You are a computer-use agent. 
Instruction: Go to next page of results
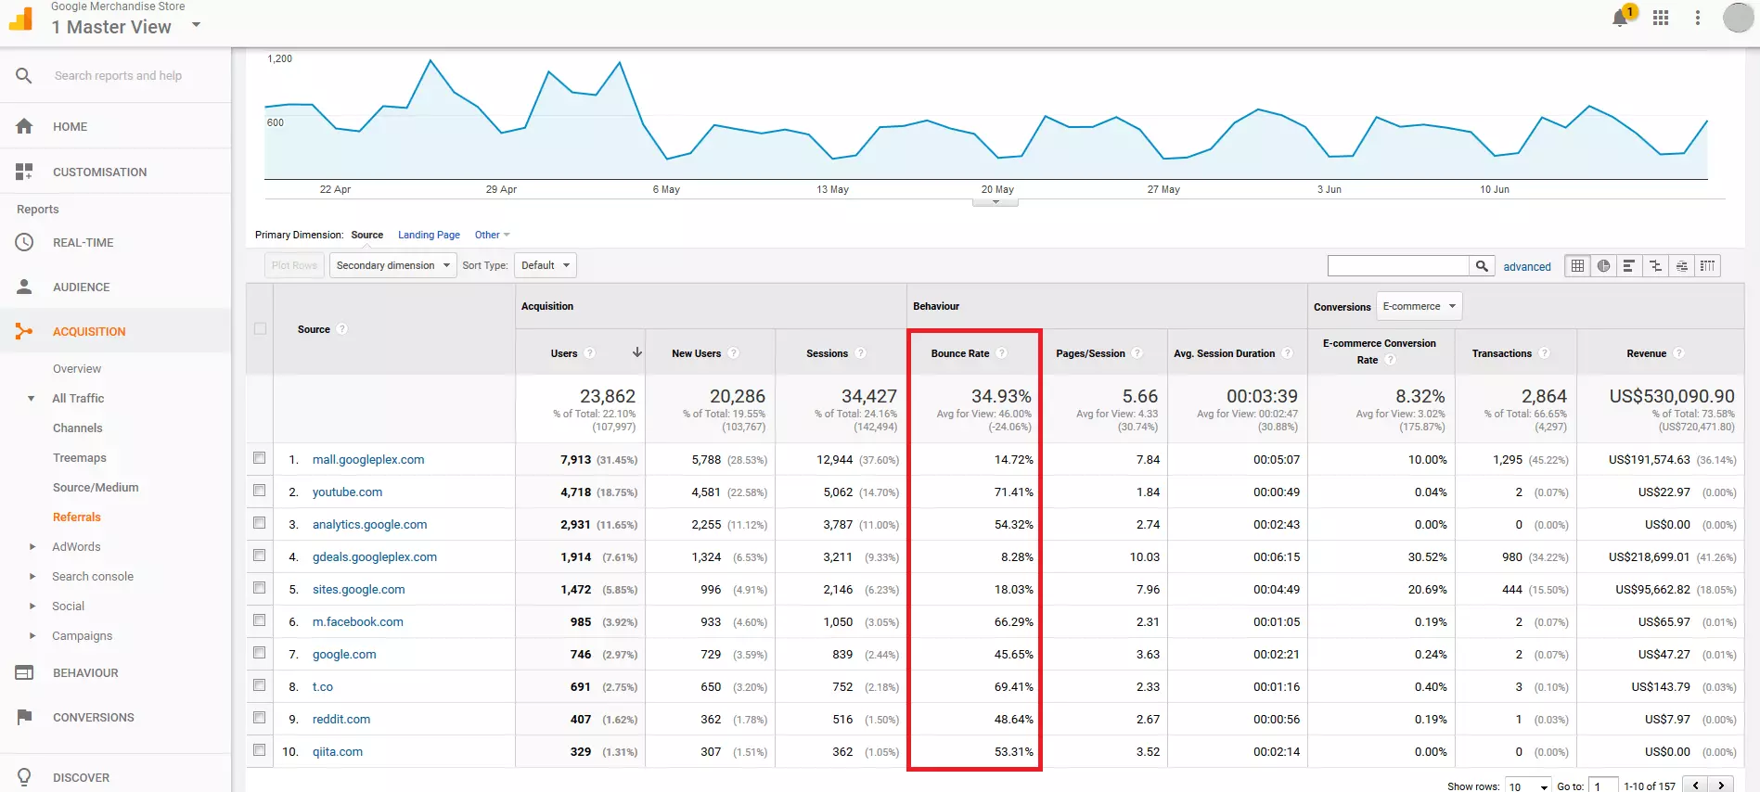pos(1721,786)
